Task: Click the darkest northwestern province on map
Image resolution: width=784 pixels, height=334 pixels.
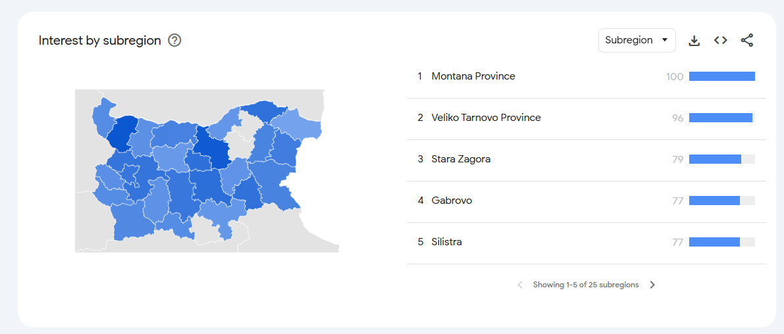Action: pyautogui.click(x=122, y=133)
